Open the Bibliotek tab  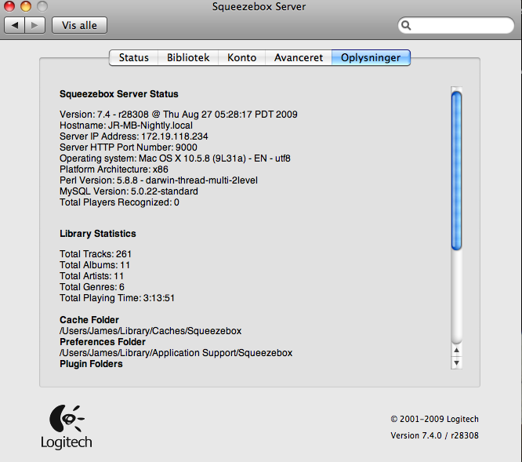pos(188,58)
